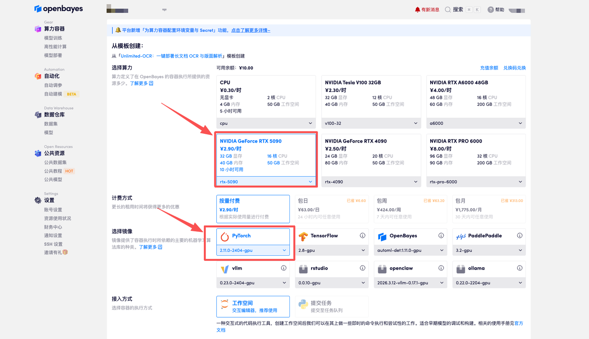Click the 算力容器 section icon
589x339 pixels.
point(38,29)
